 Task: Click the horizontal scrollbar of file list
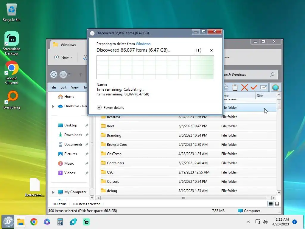[x=183, y=198]
